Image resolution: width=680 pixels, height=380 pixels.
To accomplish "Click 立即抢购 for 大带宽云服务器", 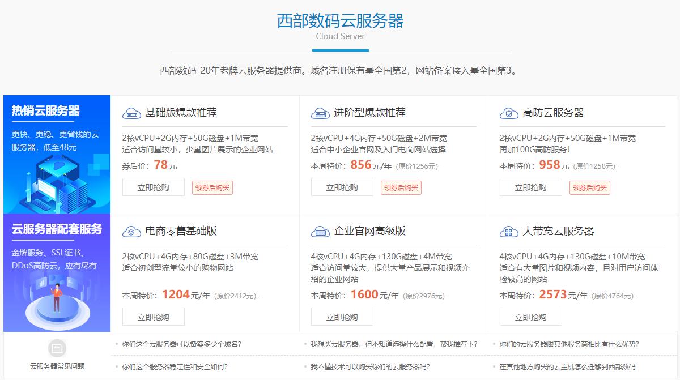I will tap(531, 317).
